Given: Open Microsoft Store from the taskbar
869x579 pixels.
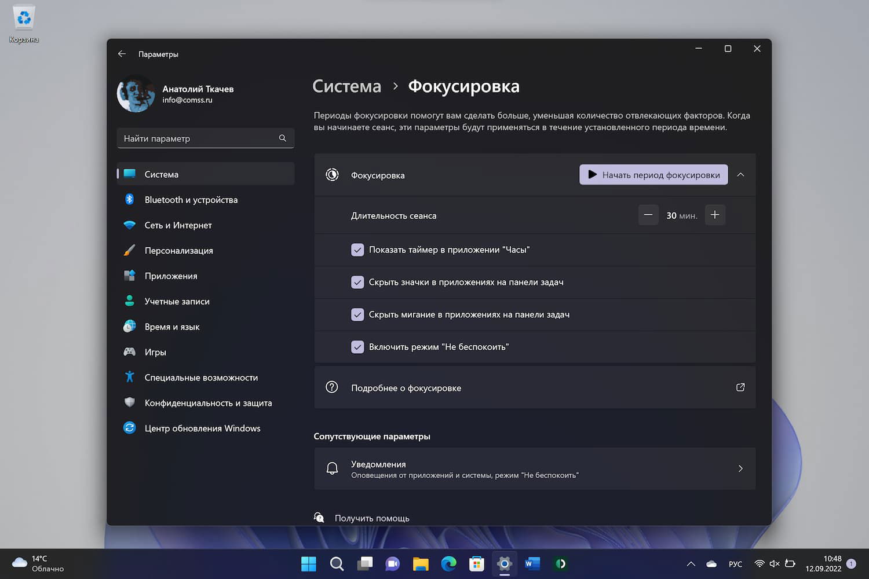Looking at the screenshot, I should coord(477,563).
